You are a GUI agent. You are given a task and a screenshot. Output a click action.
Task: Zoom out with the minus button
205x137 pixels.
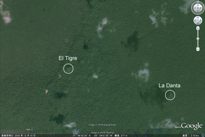(198, 49)
